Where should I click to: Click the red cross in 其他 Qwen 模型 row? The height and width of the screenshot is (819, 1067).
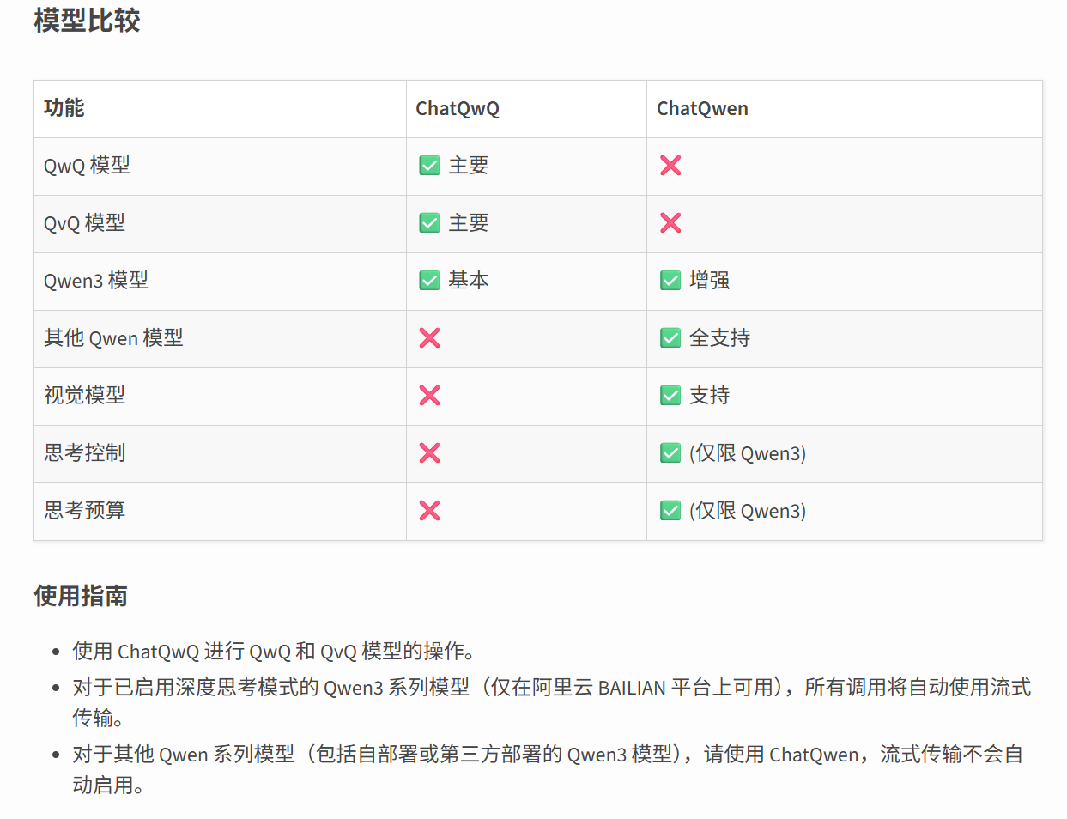coord(429,338)
